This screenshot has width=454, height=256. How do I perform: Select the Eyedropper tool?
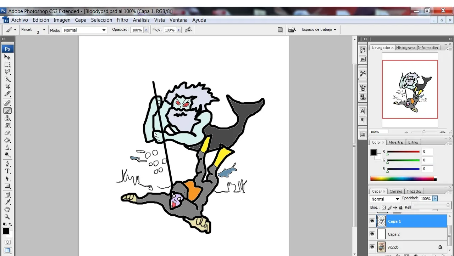pyautogui.click(x=7, y=202)
